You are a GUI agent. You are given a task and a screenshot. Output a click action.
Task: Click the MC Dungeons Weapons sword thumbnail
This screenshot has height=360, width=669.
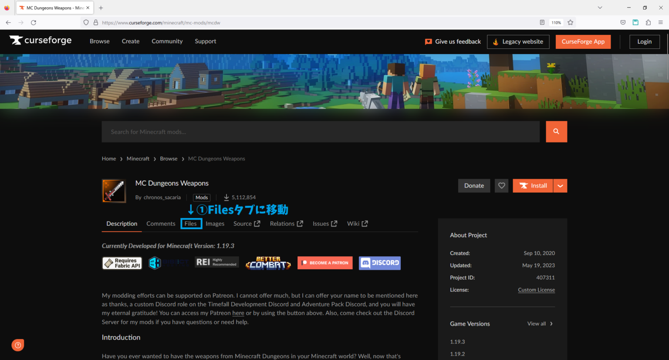tap(114, 191)
